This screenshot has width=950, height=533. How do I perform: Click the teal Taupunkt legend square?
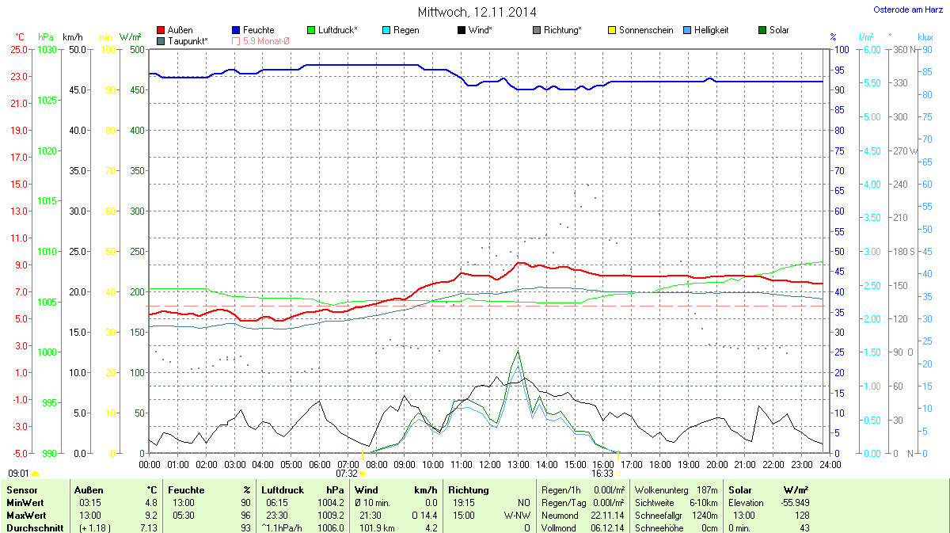161,40
